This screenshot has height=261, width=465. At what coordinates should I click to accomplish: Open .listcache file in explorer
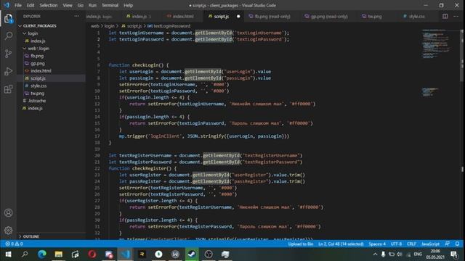tap(37, 101)
